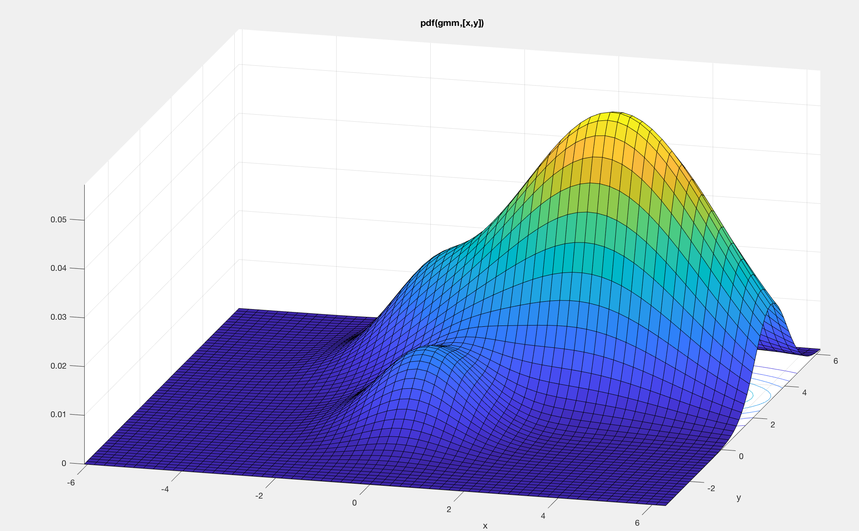Click the plot title pdf(gmm,[x,y])
The height and width of the screenshot is (531, 859).
pyautogui.click(x=452, y=23)
